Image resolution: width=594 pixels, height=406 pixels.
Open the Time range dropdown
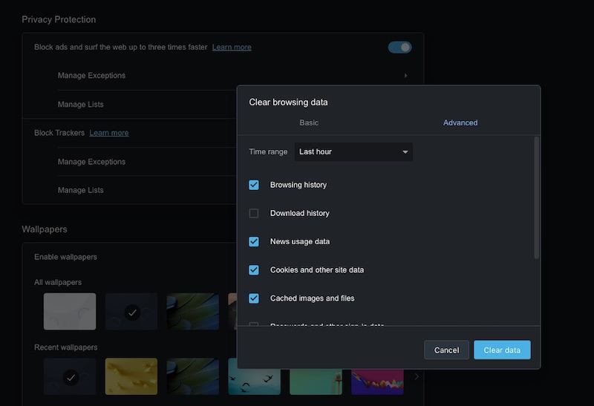(353, 152)
